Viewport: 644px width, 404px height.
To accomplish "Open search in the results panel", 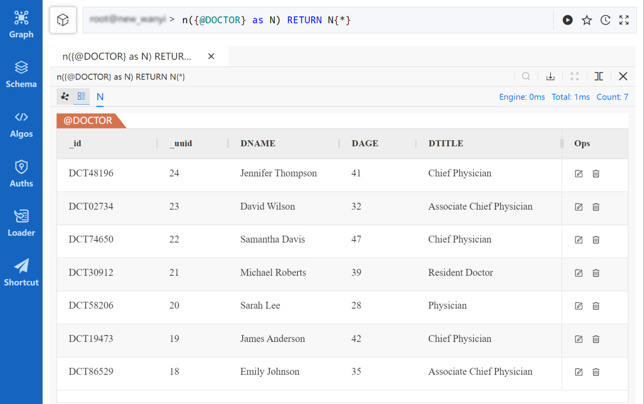I will click(526, 76).
